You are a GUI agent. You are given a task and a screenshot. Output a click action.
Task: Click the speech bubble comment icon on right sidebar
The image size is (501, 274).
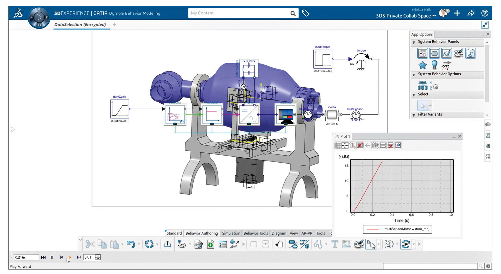487,124
